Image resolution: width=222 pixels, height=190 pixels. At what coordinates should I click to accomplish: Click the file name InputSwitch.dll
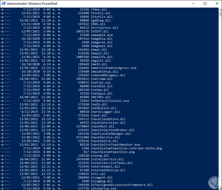pos(104,141)
